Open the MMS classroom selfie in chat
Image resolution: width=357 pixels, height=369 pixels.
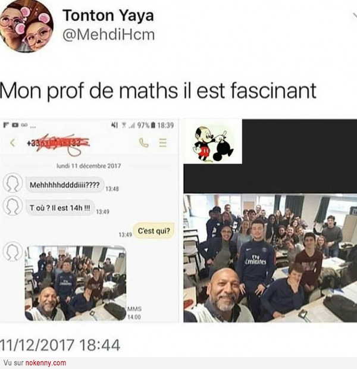click(76, 283)
